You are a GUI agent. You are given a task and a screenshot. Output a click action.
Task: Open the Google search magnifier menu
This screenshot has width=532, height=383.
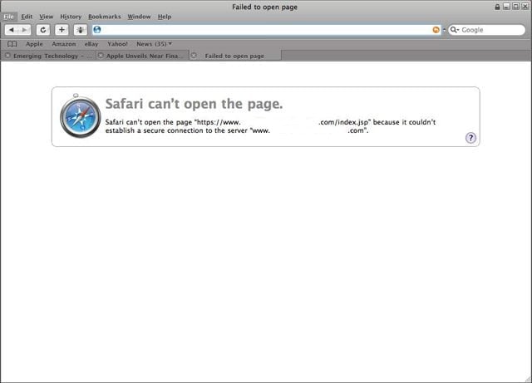click(455, 30)
